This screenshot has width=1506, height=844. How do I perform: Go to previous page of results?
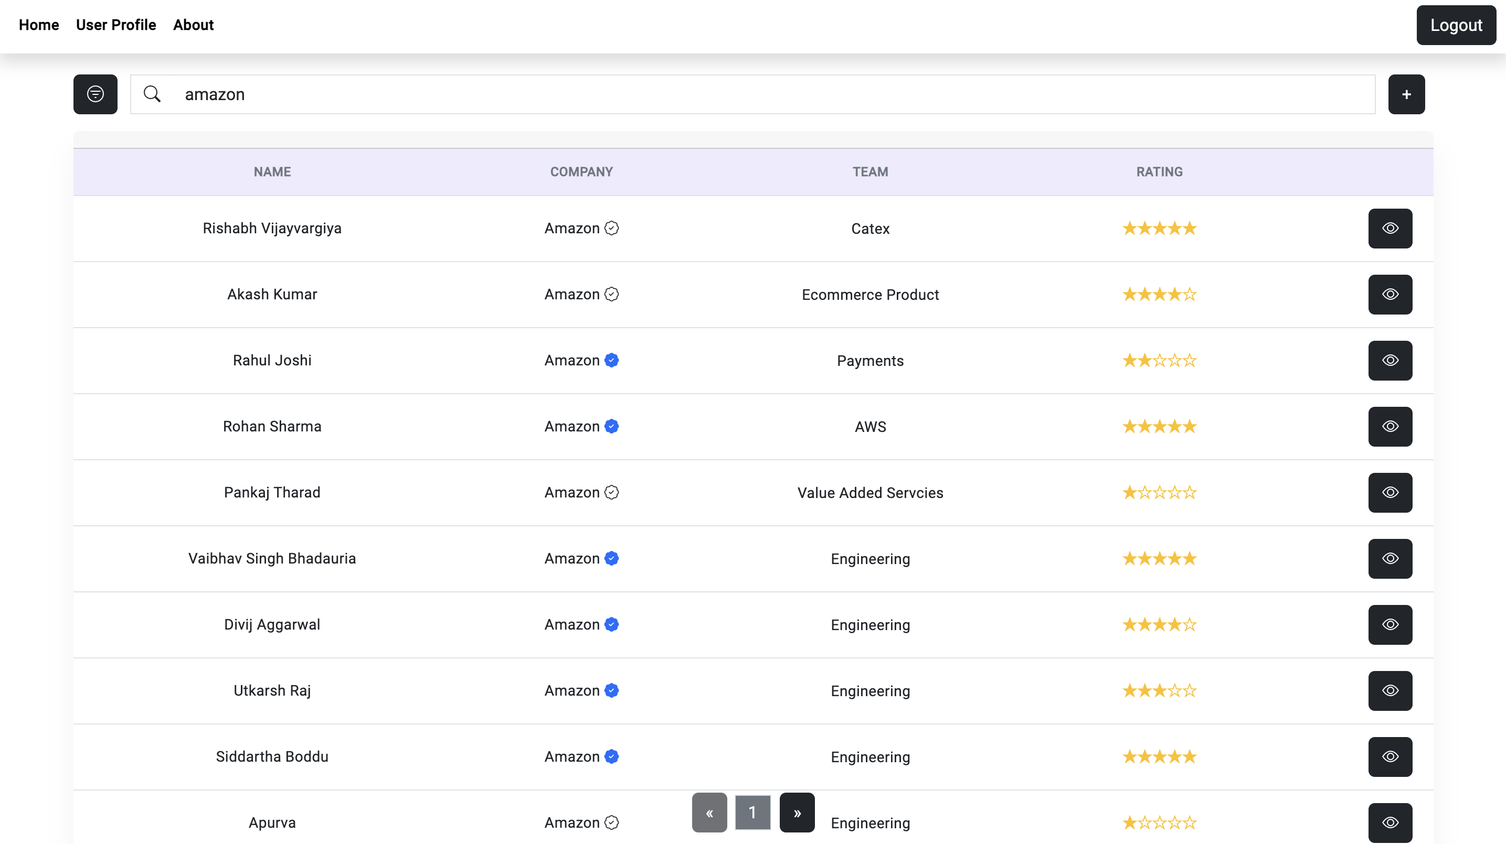(x=709, y=812)
